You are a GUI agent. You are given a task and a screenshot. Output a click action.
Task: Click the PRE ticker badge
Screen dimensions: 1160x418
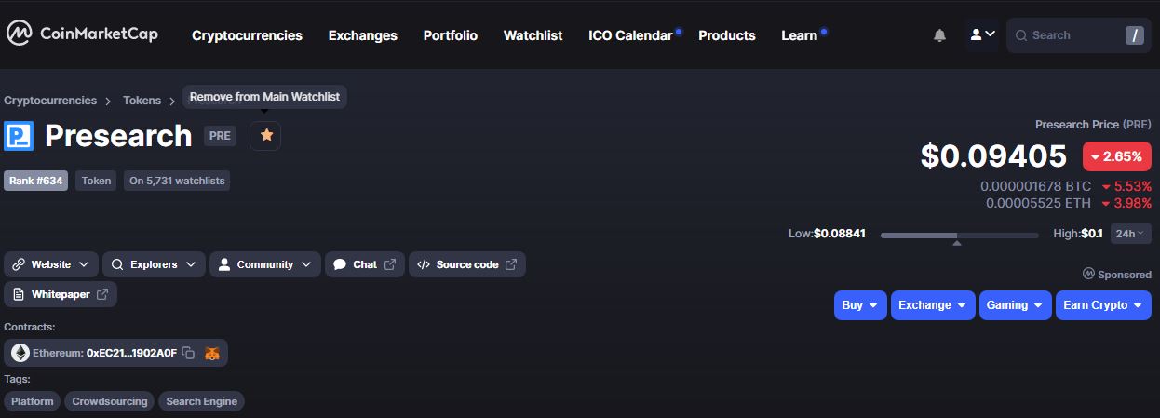click(220, 136)
